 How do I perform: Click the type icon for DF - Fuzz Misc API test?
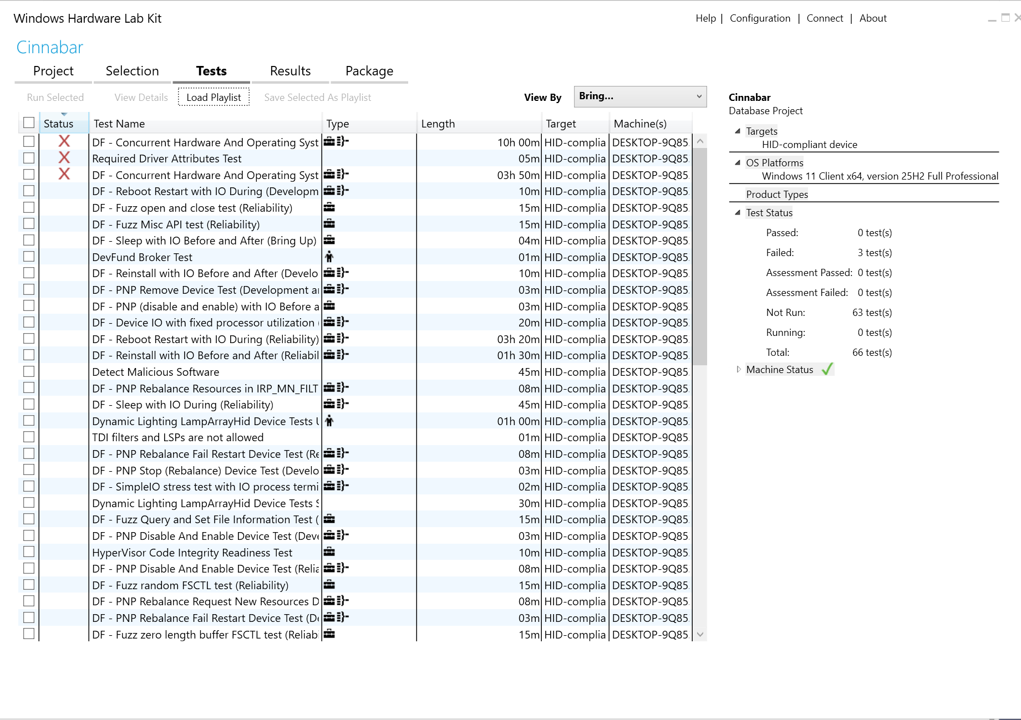coord(329,224)
